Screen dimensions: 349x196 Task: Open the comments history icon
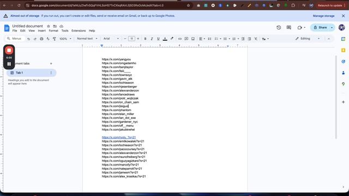(289, 28)
